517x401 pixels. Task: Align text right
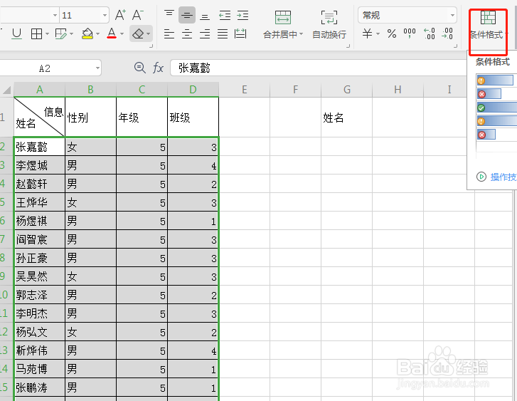tap(205, 33)
